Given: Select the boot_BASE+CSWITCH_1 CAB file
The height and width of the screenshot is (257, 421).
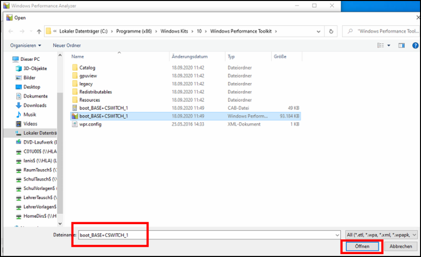Looking at the screenshot, I should (x=103, y=107).
